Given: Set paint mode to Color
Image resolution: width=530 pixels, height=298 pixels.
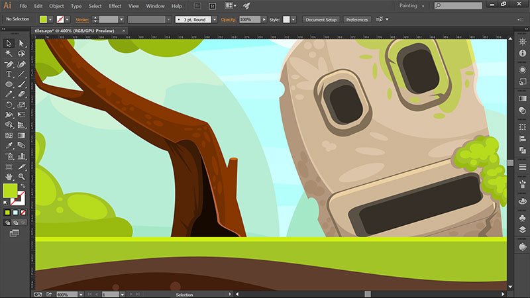Looking at the screenshot, I should click(7, 213).
